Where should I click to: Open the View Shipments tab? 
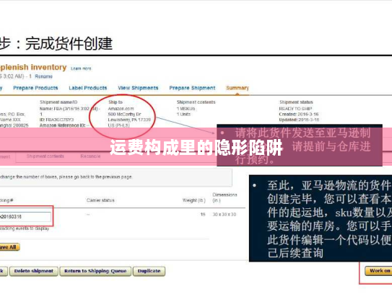pyautogui.click(x=138, y=88)
